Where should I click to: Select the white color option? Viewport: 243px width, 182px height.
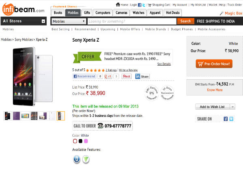(x=75, y=141)
